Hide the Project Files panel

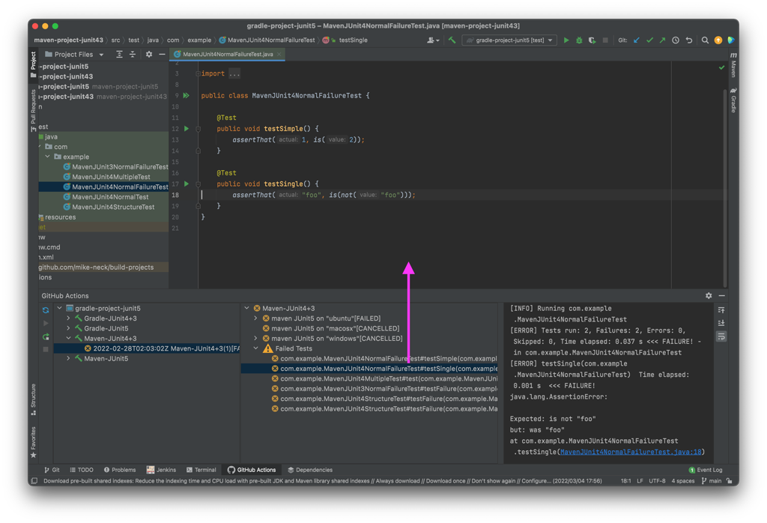(162, 54)
